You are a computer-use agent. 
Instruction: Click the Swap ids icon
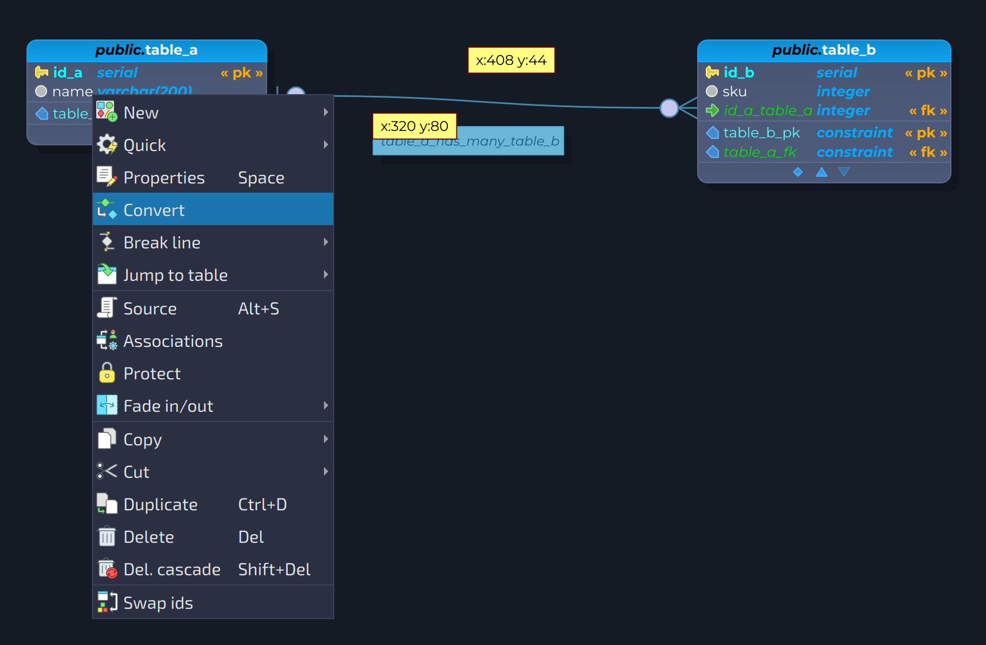107,602
